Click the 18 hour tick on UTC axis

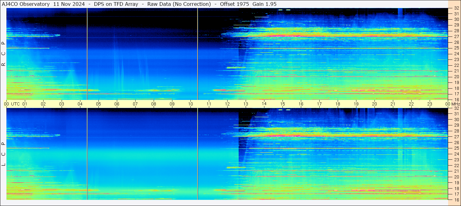pos(337,104)
